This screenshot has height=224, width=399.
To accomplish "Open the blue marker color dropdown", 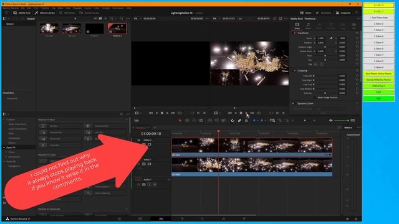I will (x=266, y=121).
